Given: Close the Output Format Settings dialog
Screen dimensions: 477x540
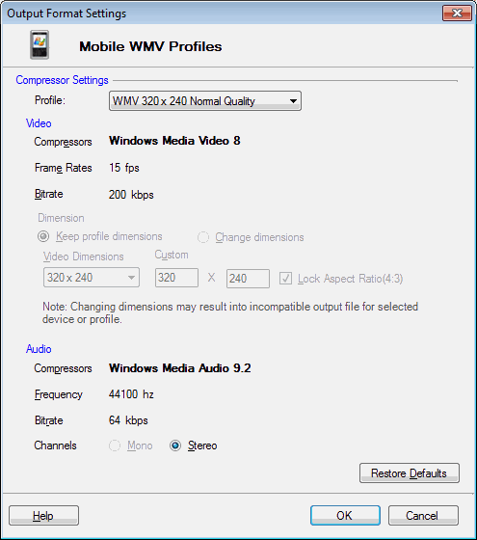Looking at the screenshot, I should [x=457, y=13].
